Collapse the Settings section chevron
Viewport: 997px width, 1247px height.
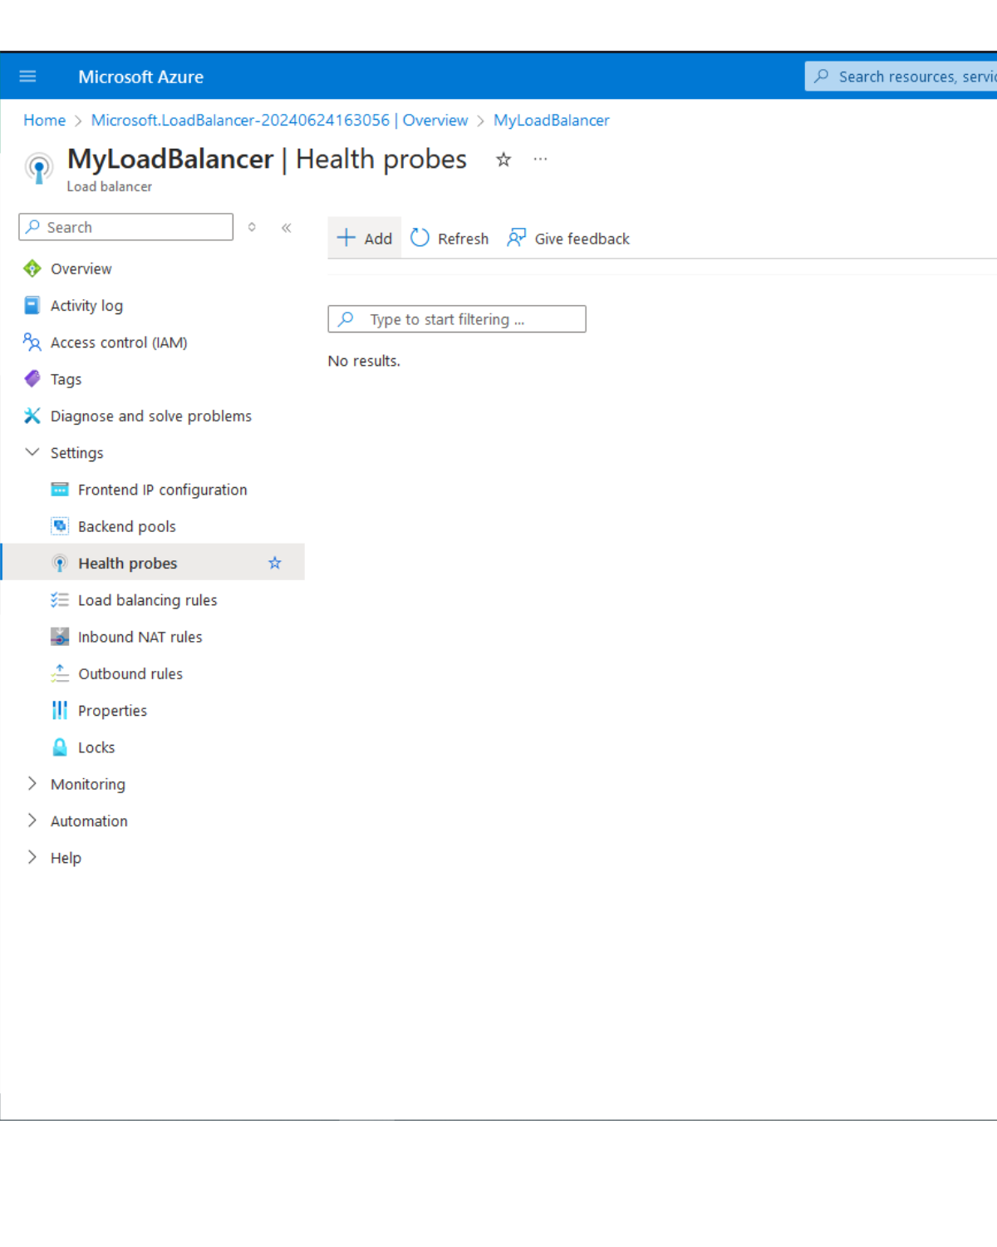click(x=32, y=452)
